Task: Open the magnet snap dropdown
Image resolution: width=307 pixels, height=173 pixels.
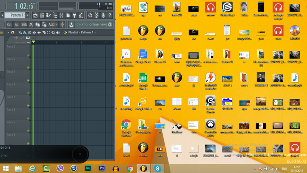Action: [13, 33]
